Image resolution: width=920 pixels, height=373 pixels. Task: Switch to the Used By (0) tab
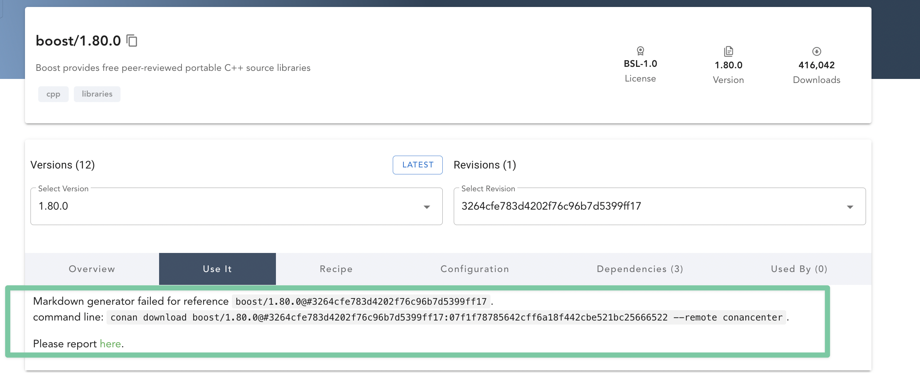click(799, 269)
